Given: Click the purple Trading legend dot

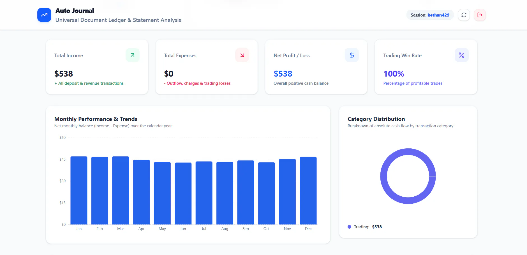Looking at the screenshot, I should (350, 227).
